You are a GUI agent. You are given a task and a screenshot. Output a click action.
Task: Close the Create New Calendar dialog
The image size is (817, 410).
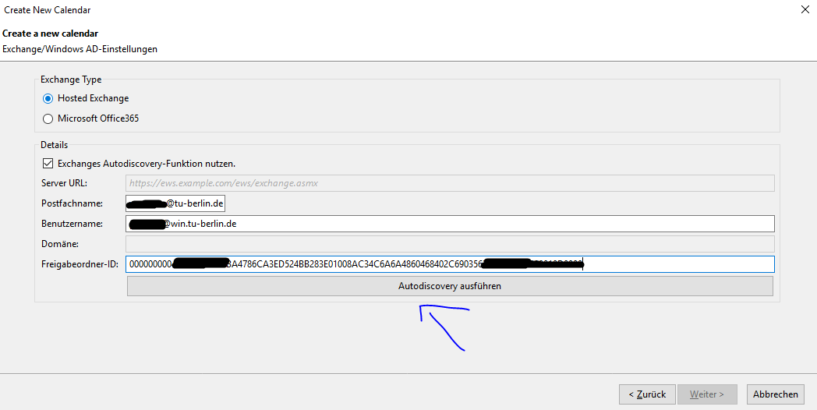pos(805,10)
